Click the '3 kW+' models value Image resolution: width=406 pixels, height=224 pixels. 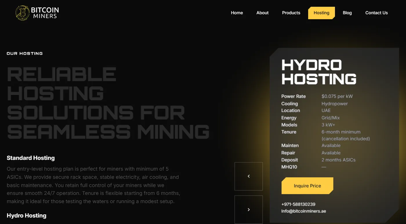(x=328, y=125)
